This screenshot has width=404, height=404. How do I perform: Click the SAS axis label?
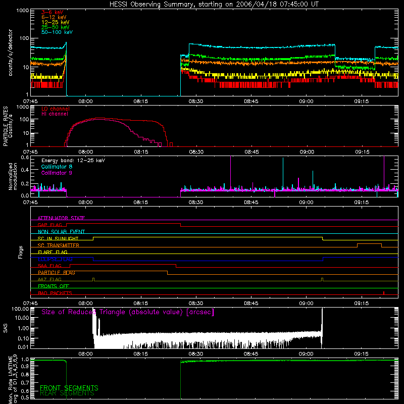coord(5,328)
